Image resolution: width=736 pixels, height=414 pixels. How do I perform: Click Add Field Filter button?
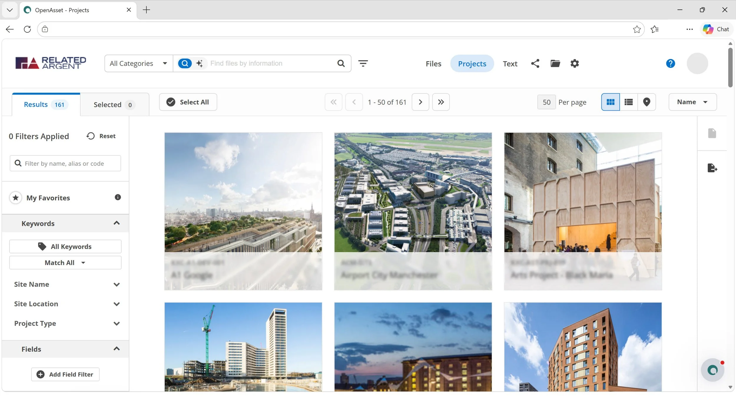click(x=65, y=375)
